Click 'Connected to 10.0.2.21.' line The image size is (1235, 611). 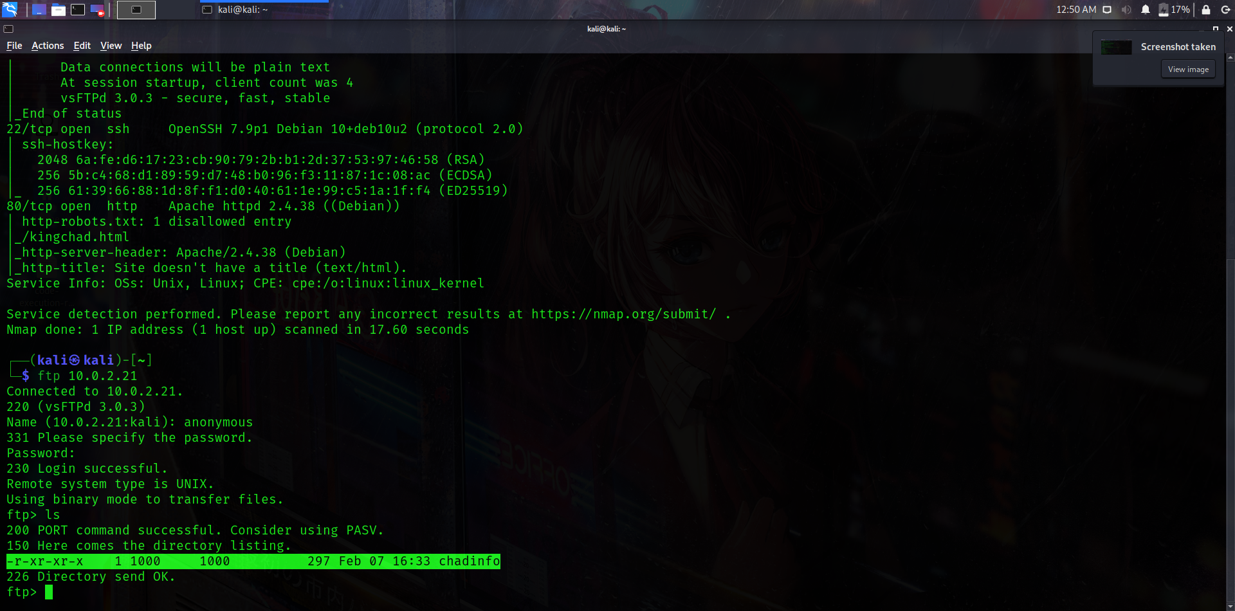[x=95, y=392]
